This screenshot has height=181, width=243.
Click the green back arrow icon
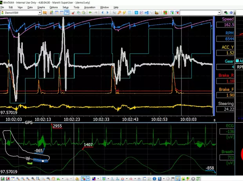coord(91,13)
